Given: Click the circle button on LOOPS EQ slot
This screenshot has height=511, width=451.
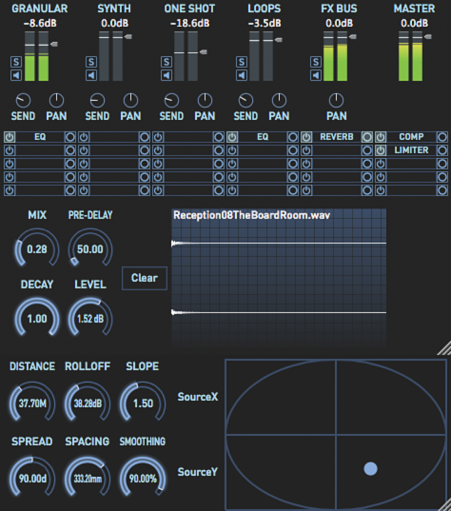Looking at the screenshot, I should point(293,137).
